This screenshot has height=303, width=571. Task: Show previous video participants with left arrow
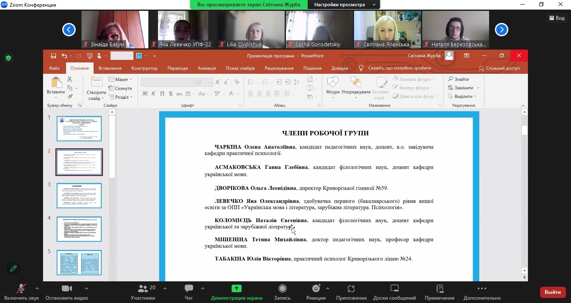click(x=69, y=30)
